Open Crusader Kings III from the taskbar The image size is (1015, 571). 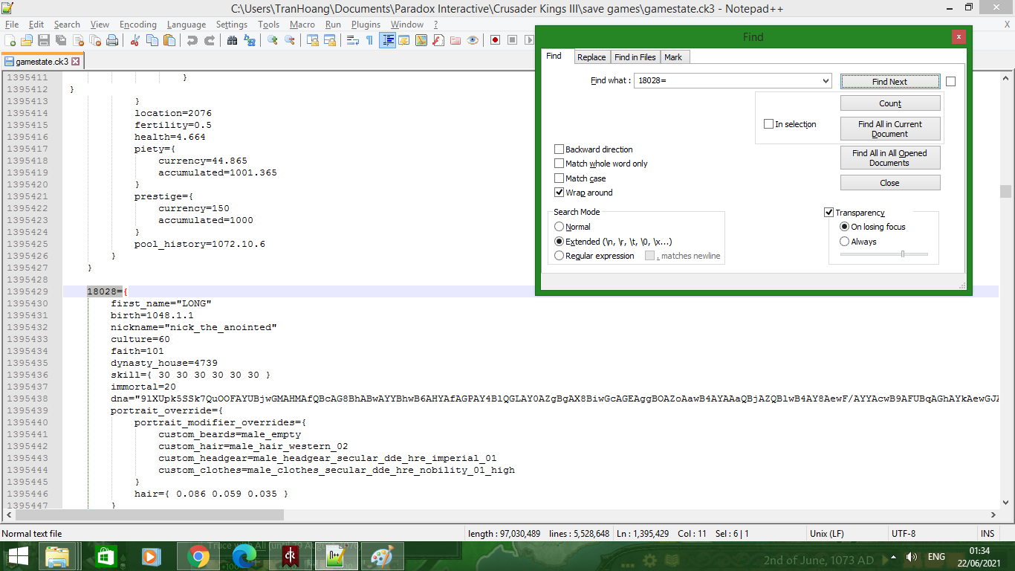[291, 557]
